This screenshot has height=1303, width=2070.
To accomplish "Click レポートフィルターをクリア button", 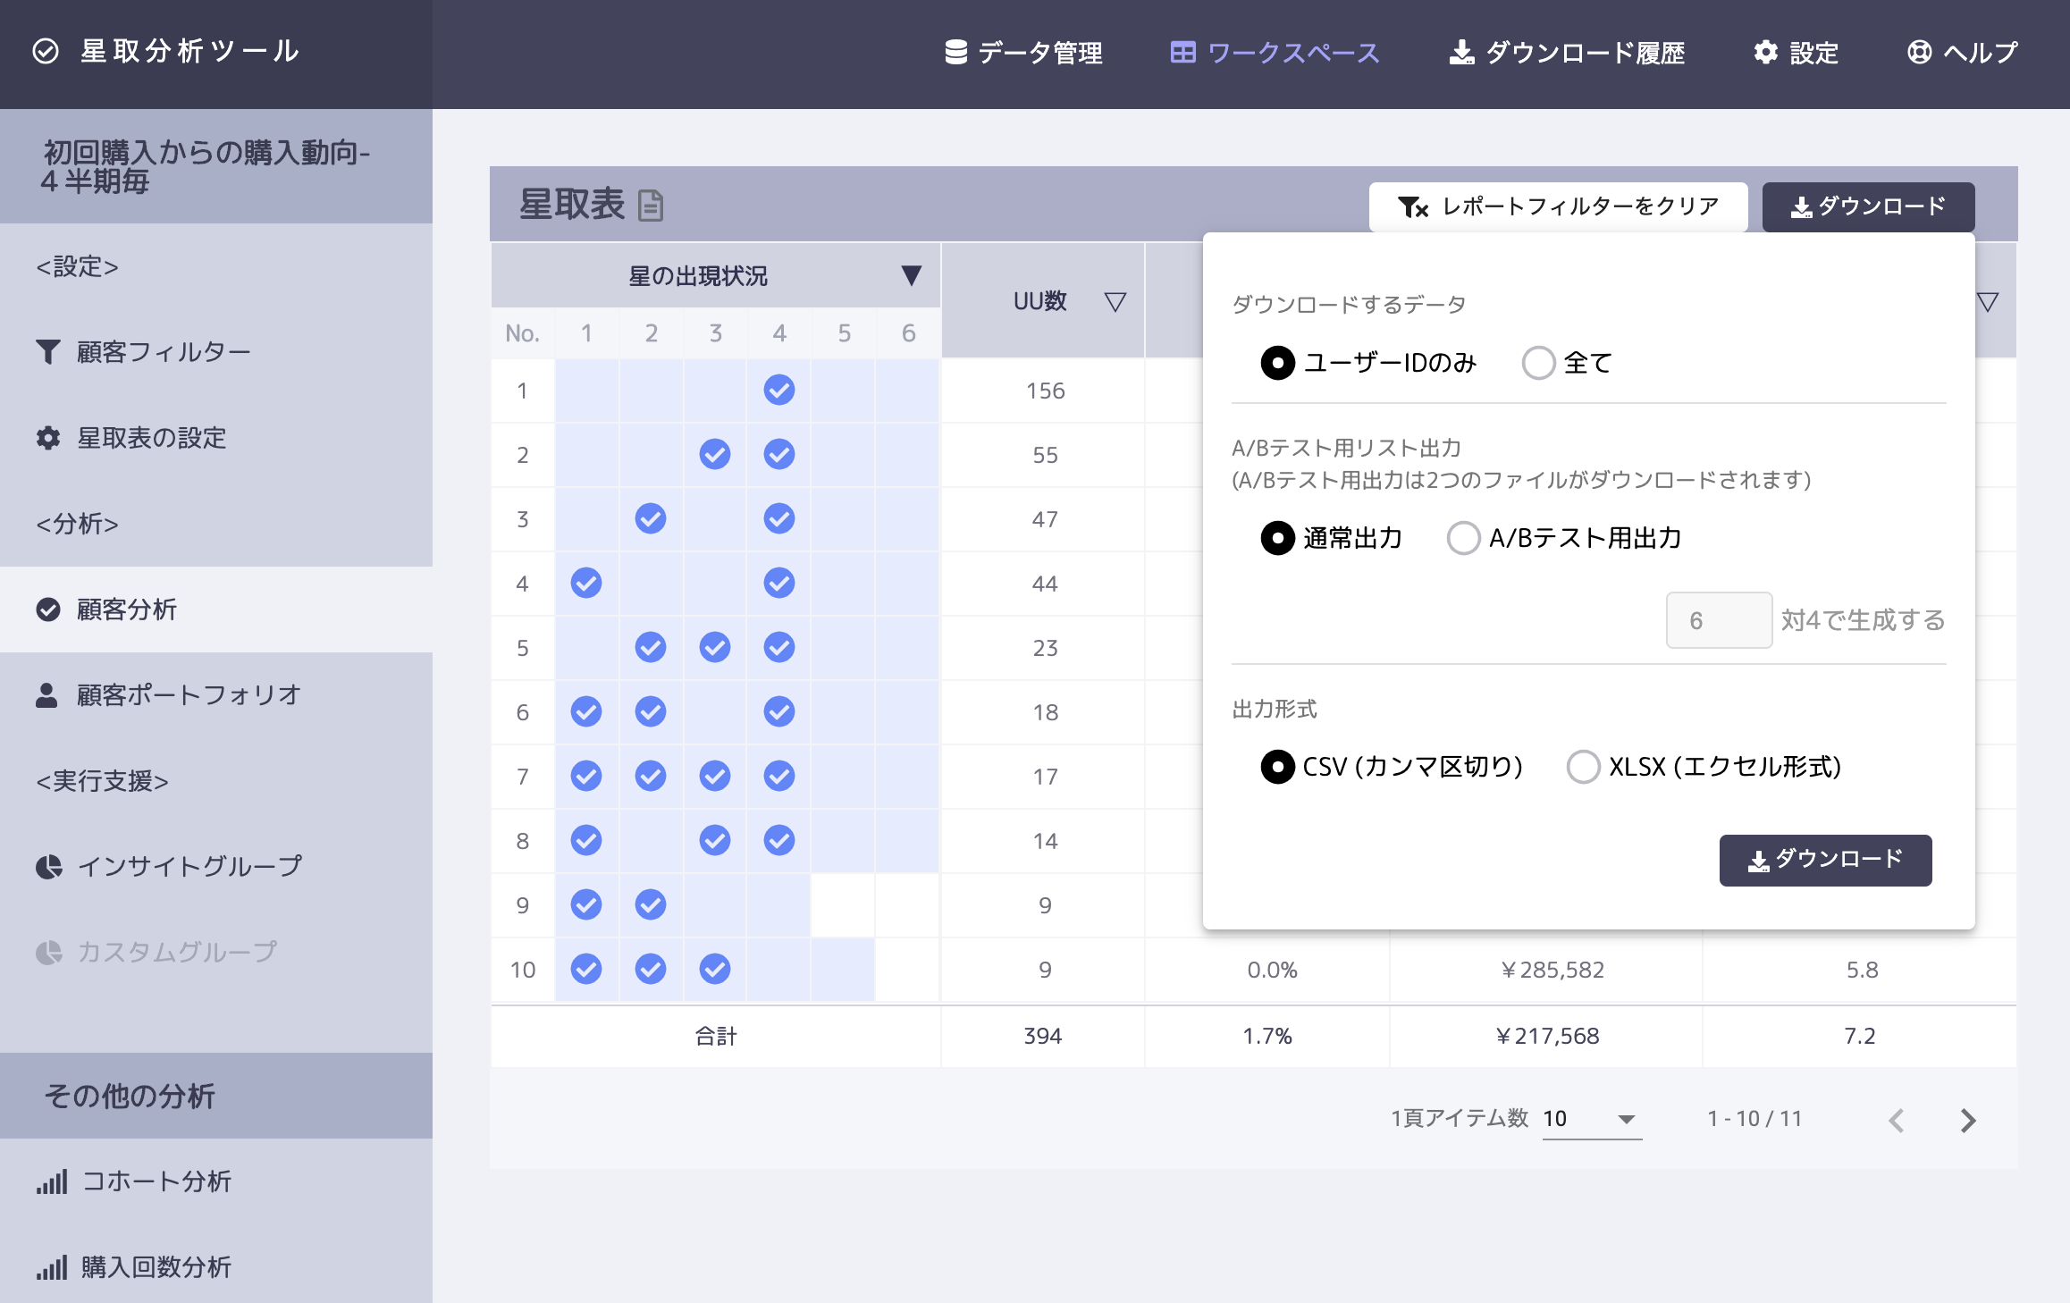I will [x=1558, y=206].
